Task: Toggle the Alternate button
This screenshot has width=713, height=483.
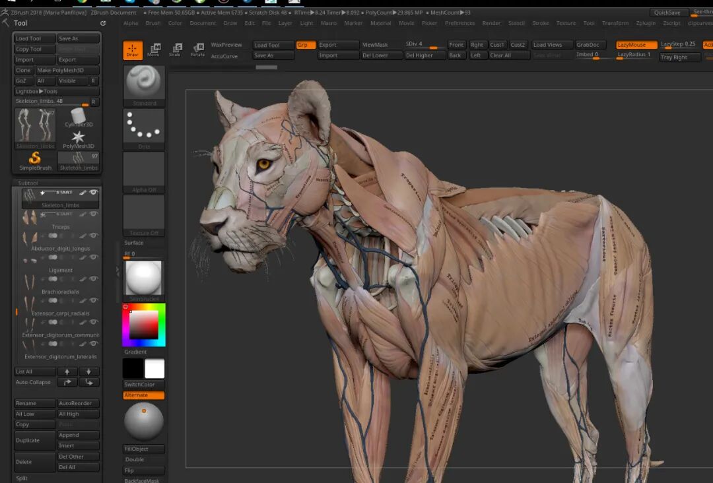Action: point(144,395)
